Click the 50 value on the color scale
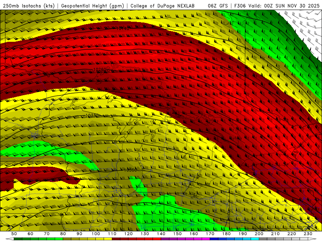 [14, 234]
